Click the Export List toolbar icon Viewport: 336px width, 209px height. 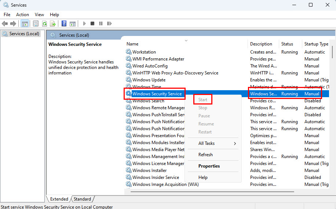(53, 24)
